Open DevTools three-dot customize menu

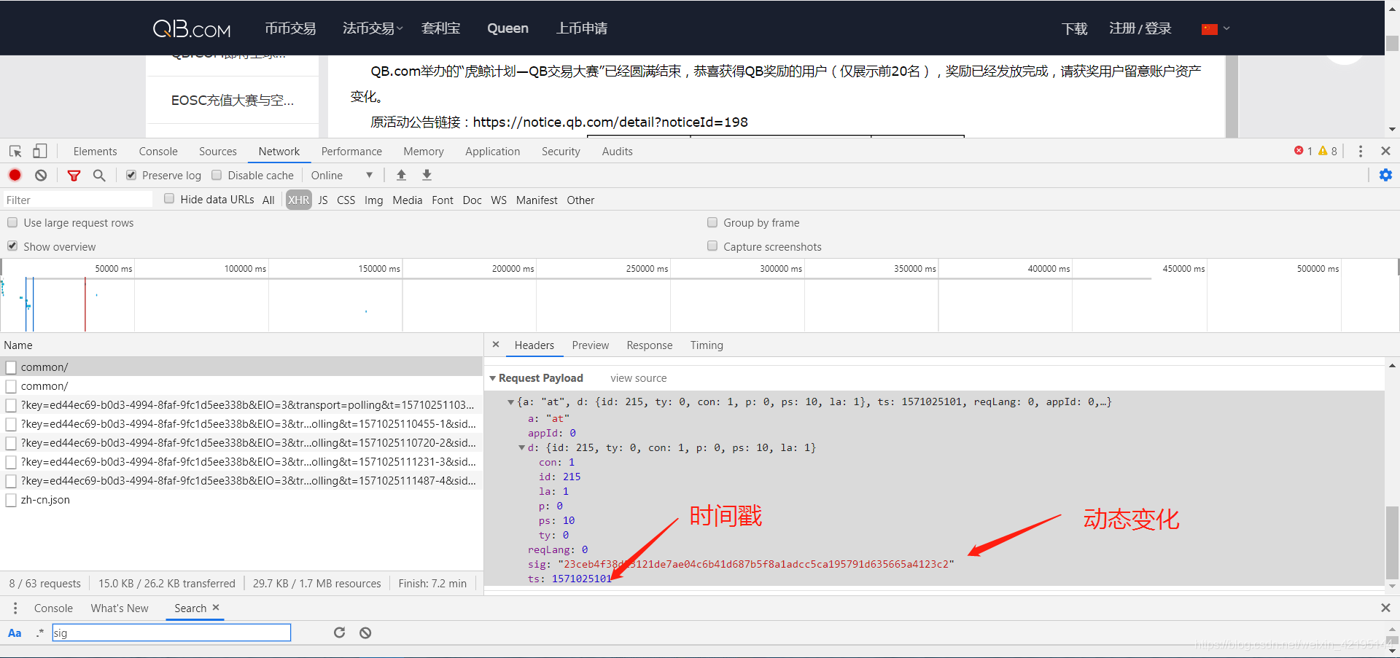[x=1361, y=151]
